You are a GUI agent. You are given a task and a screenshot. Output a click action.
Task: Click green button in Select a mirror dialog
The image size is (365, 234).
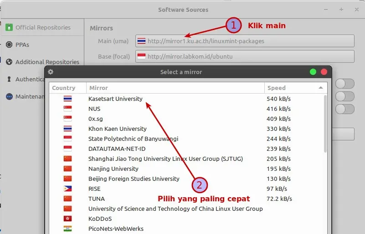click(313, 72)
